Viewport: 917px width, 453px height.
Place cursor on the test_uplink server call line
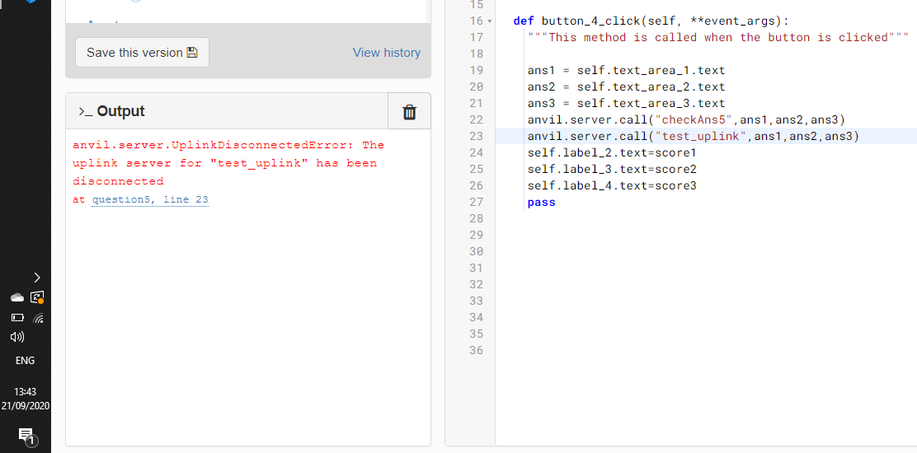[693, 136]
